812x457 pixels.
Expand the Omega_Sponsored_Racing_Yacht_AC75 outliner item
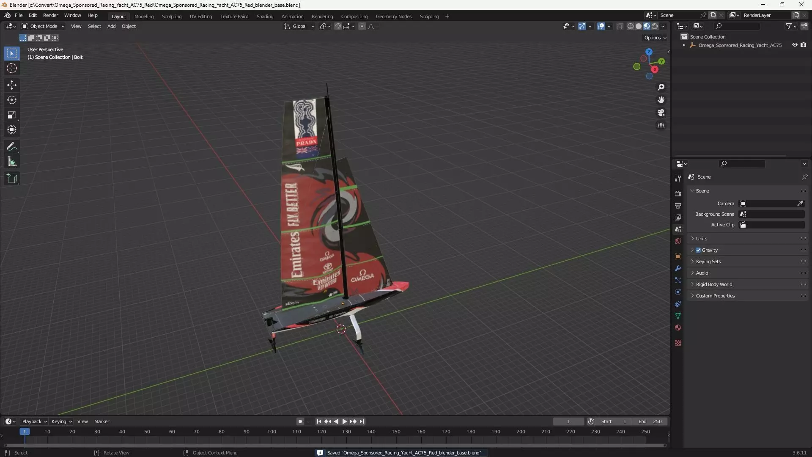point(684,45)
